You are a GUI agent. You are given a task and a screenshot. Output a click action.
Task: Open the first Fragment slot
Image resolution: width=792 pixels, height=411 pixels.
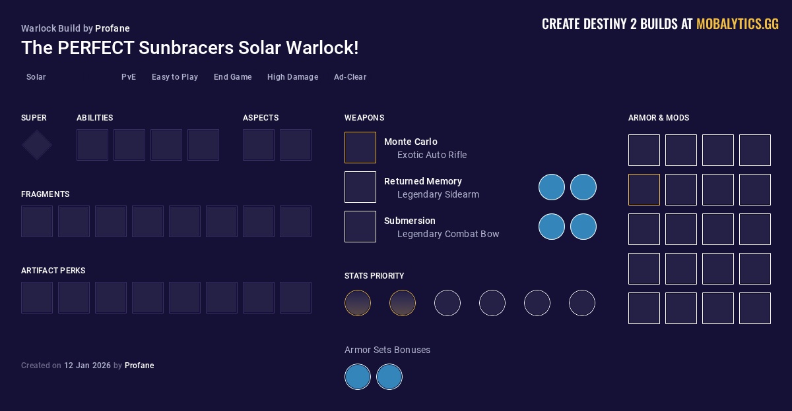37,221
